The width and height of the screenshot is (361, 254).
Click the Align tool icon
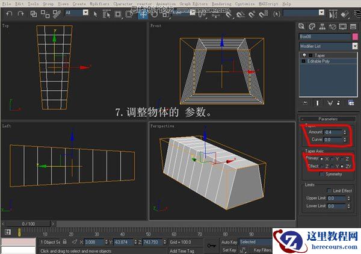(345, 14)
